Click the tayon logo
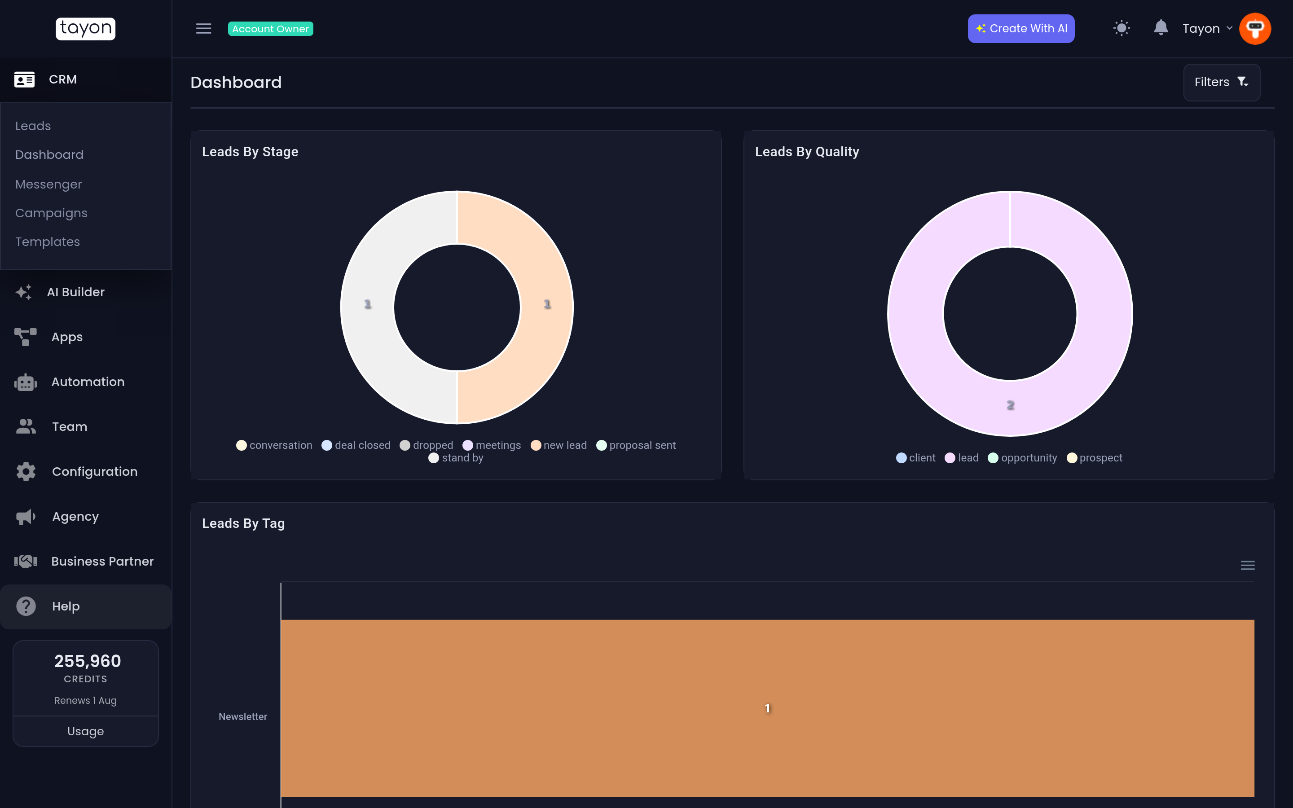The image size is (1293, 808). (85, 28)
